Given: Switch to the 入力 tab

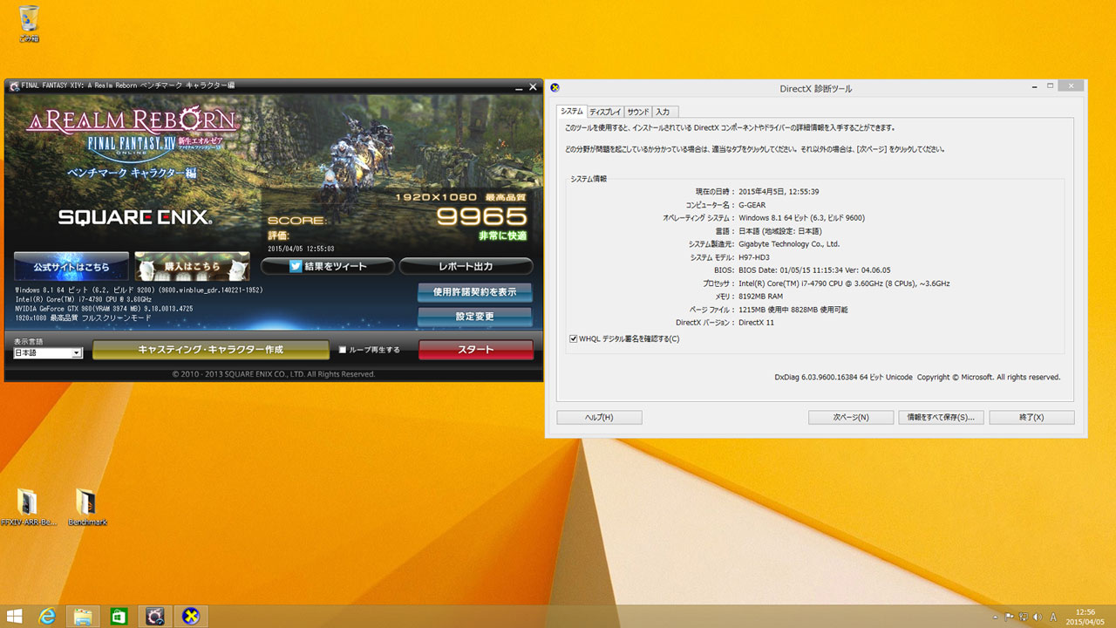Looking at the screenshot, I should [663, 112].
